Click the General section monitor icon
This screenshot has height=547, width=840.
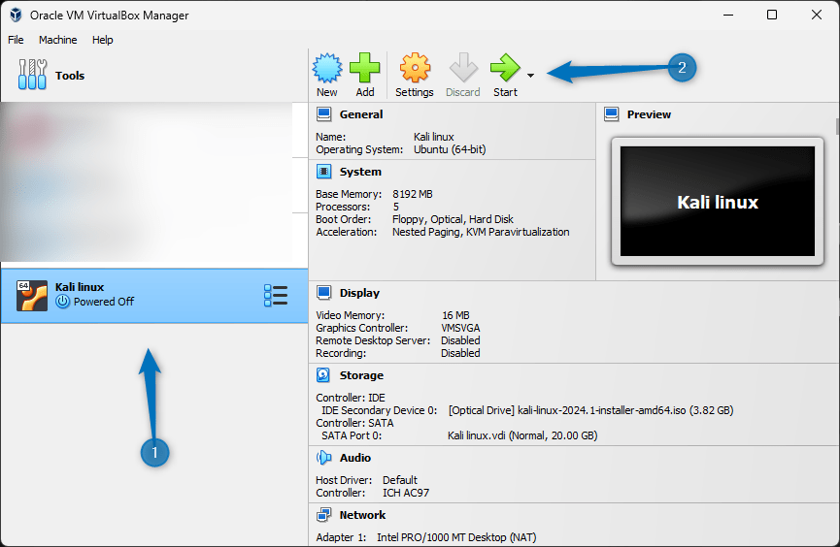pyautogui.click(x=323, y=114)
